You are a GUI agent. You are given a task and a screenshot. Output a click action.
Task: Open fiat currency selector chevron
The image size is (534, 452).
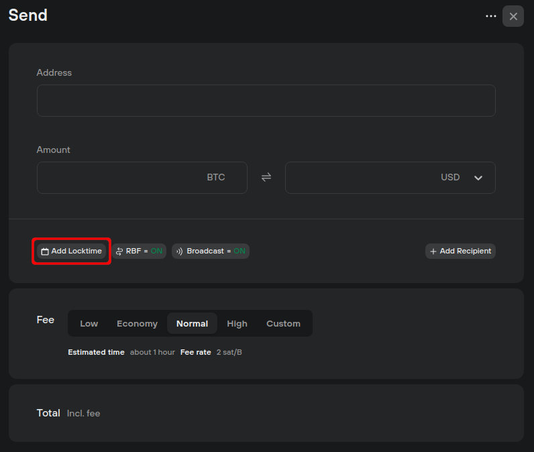coord(478,178)
